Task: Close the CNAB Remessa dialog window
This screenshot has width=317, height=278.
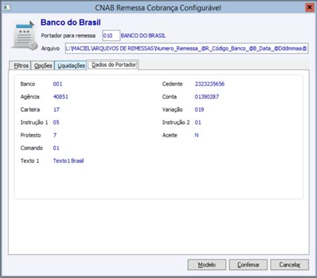Action: [x=309, y=7]
